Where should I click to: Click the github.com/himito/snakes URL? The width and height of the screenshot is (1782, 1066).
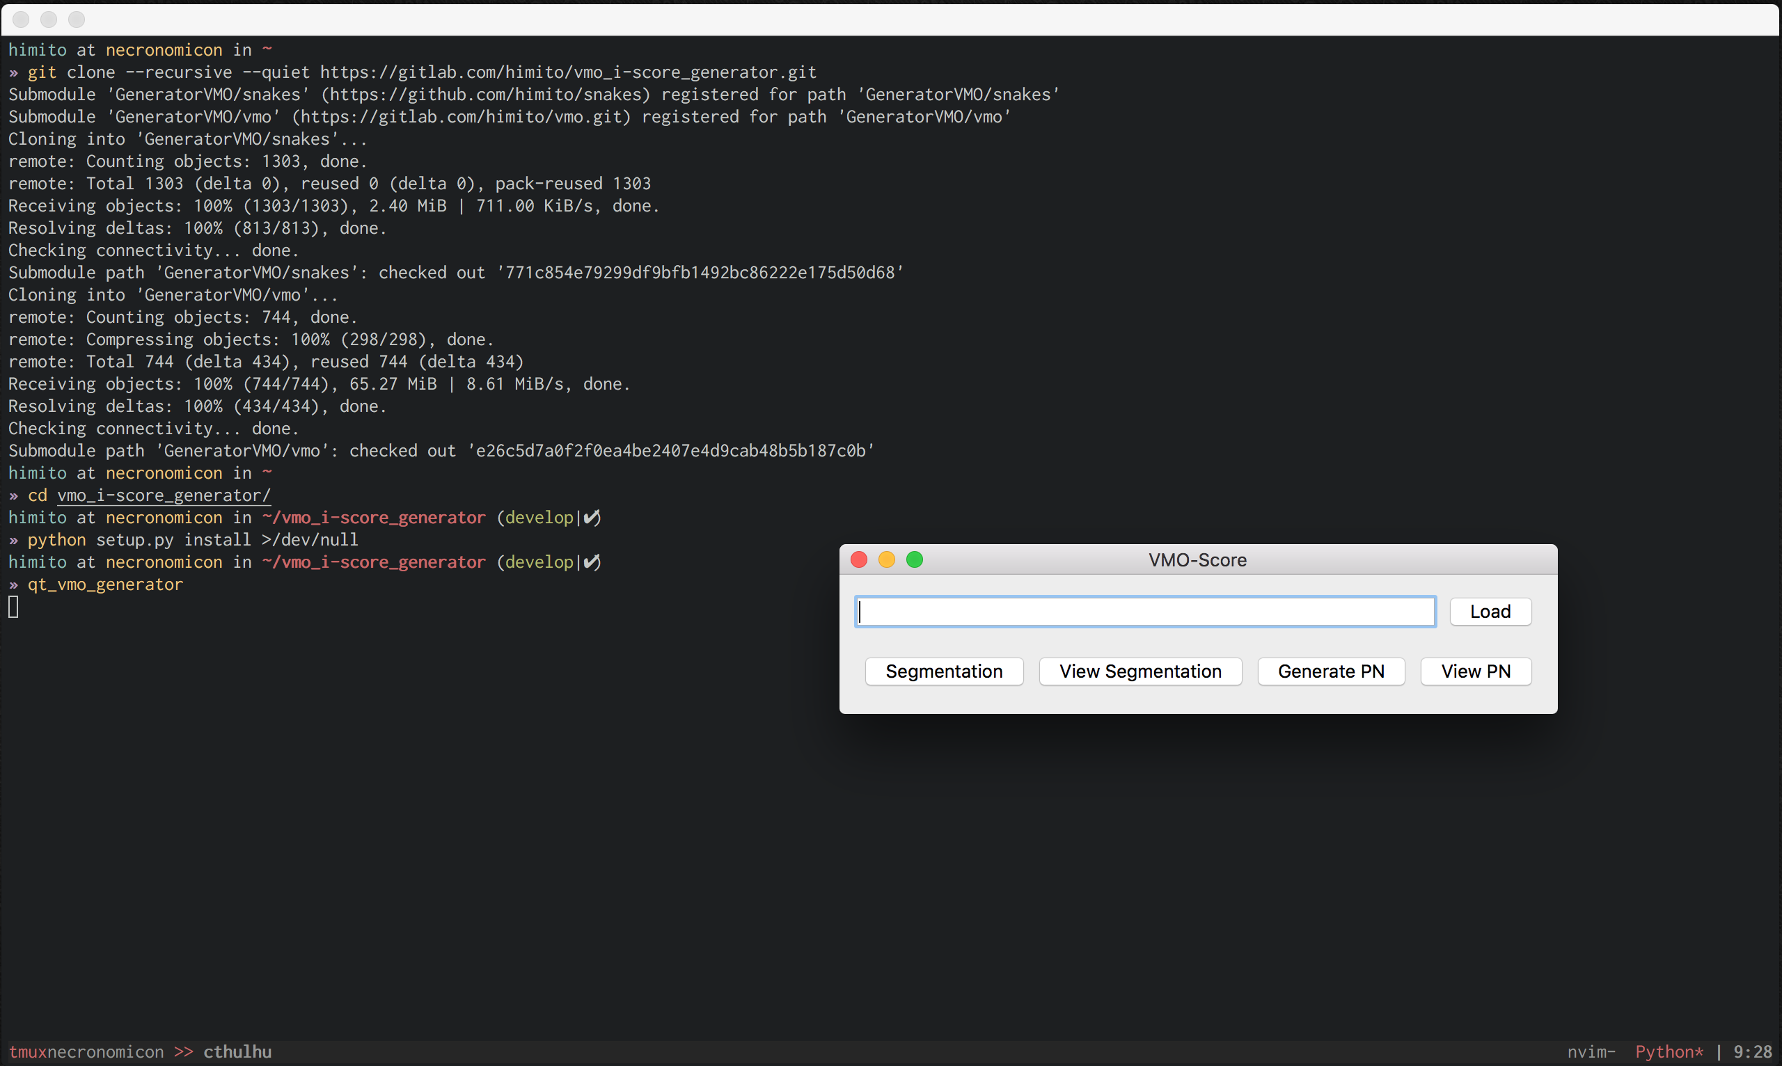click(x=485, y=95)
